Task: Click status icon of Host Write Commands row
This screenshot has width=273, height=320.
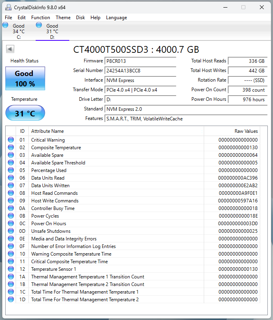Action: click(11, 201)
